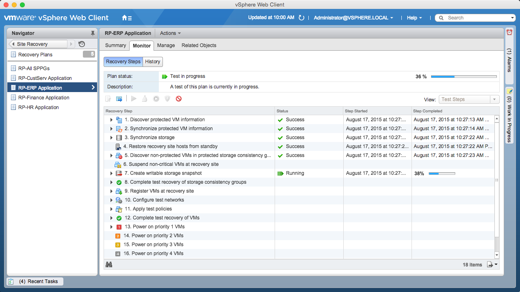The width and height of the screenshot is (520, 292).
Task: Expand step 7 Create writable storage snapshot
Action: pos(111,173)
